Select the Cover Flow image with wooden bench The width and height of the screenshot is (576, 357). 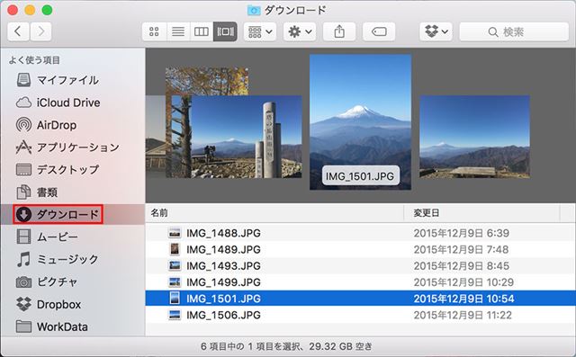pos(474,137)
